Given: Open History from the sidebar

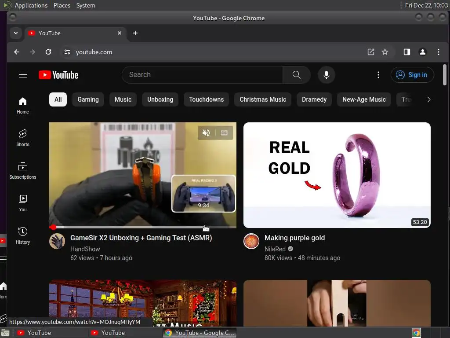Looking at the screenshot, I should click(x=23, y=236).
